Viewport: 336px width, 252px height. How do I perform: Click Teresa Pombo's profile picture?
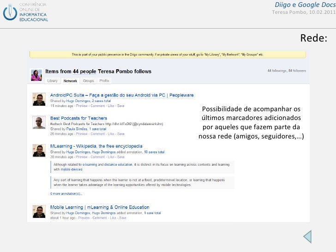click(35, 75)
